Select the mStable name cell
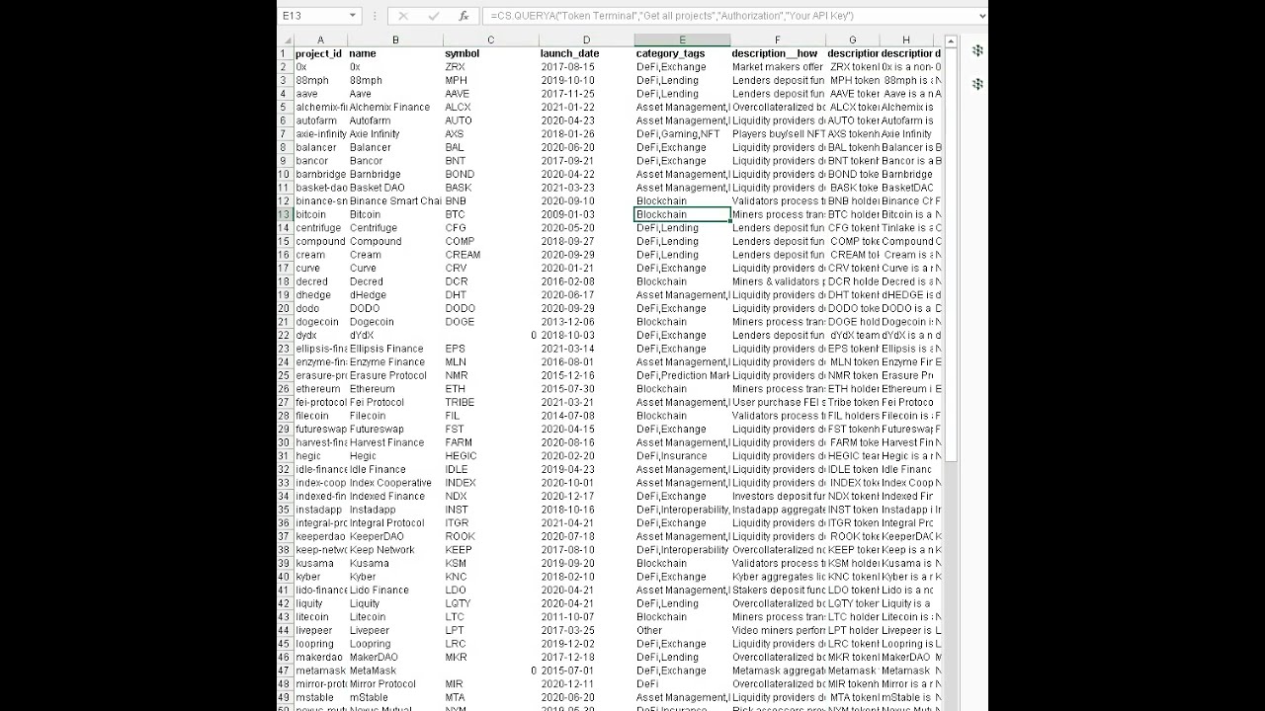Screen dimensions: 1265x711 click(395, 697)
